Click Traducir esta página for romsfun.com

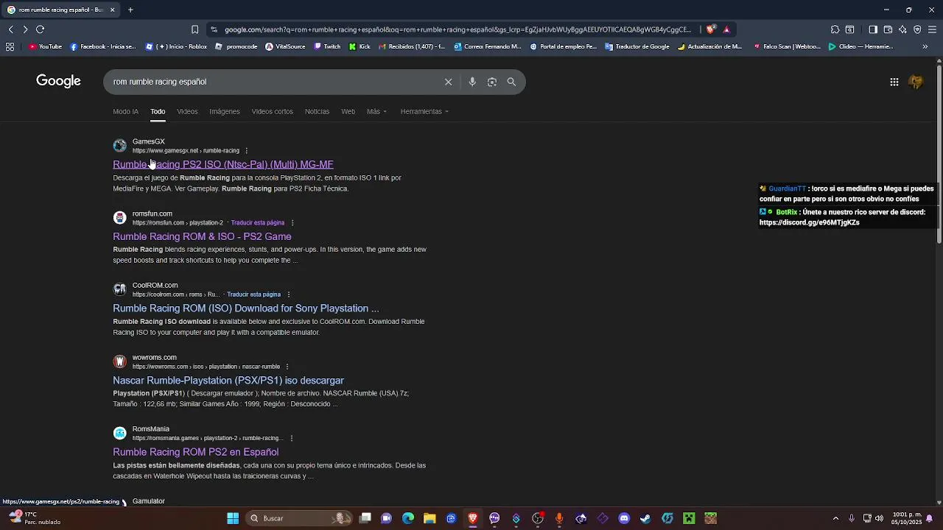[258, 223]
